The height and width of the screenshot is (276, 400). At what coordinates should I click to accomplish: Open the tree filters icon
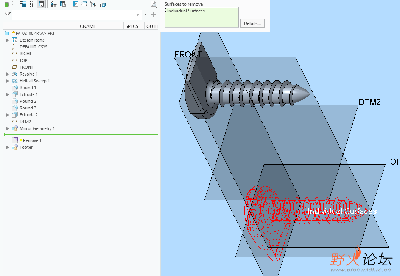click(54, 4)
